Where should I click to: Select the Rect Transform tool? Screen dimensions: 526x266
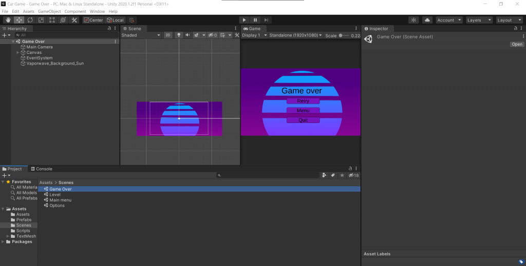click(52, 20)
